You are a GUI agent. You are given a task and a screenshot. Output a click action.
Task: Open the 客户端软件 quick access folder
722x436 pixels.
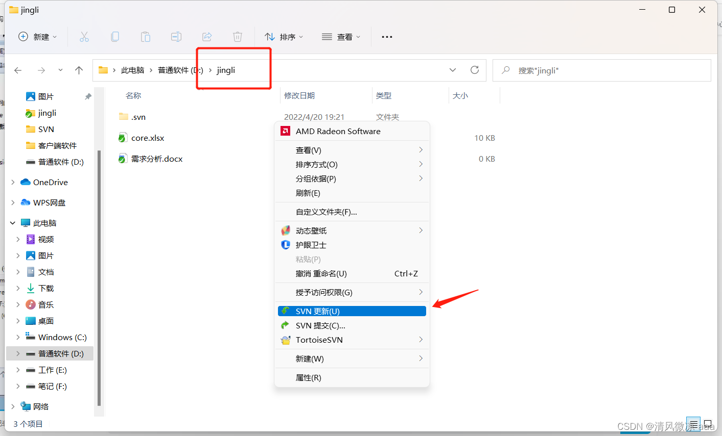coord(51,145)
